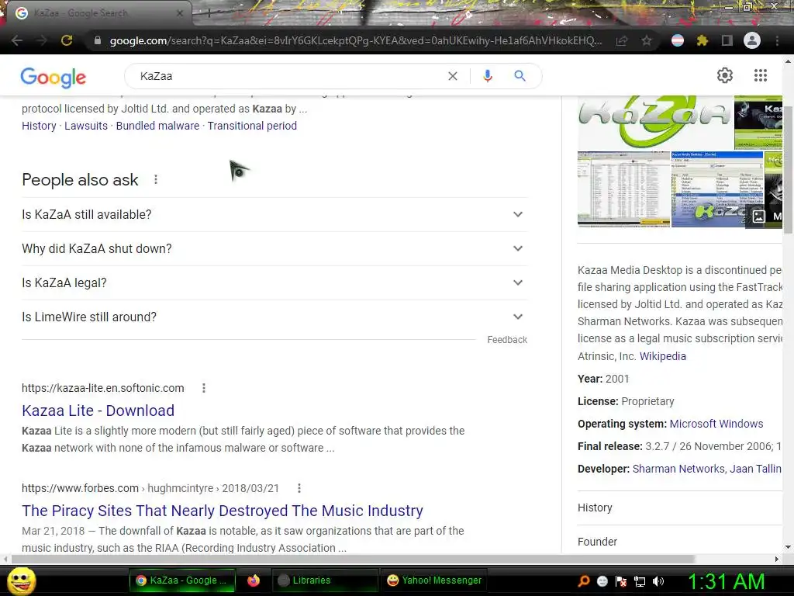
Task: Toggle the browser side panel icon
Action: coord(727,40)
